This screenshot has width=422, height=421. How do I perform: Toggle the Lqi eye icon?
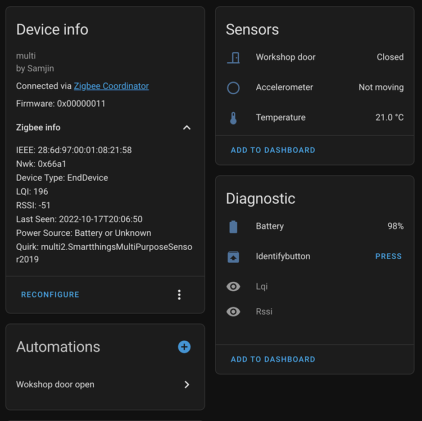coord(233,287)
